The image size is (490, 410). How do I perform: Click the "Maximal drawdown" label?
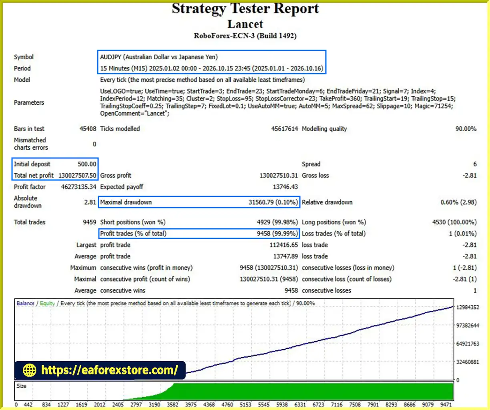pyautogui.click(x=126, y=202)
